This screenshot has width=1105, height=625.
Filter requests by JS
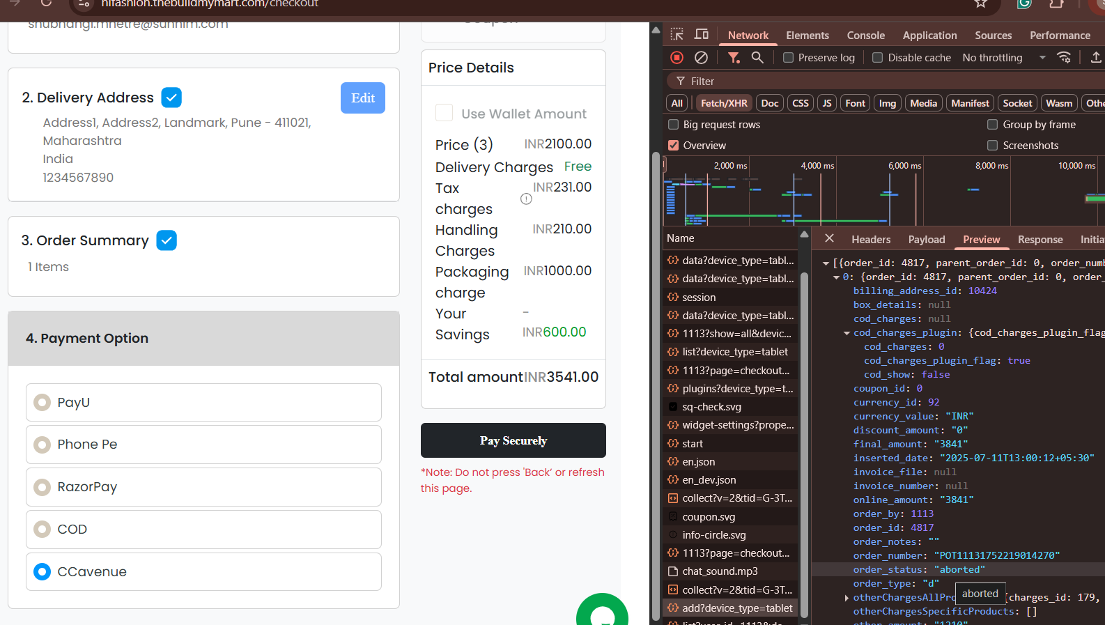[x=827, y=103]
